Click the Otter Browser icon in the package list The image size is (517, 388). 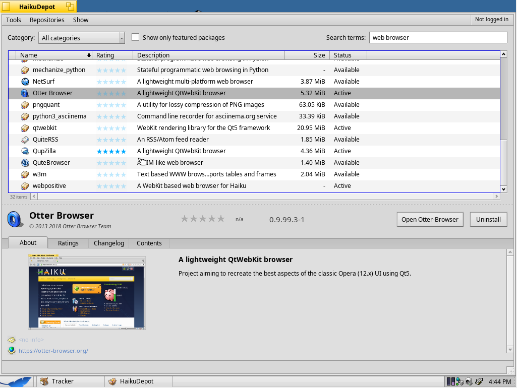coord(25,93)
